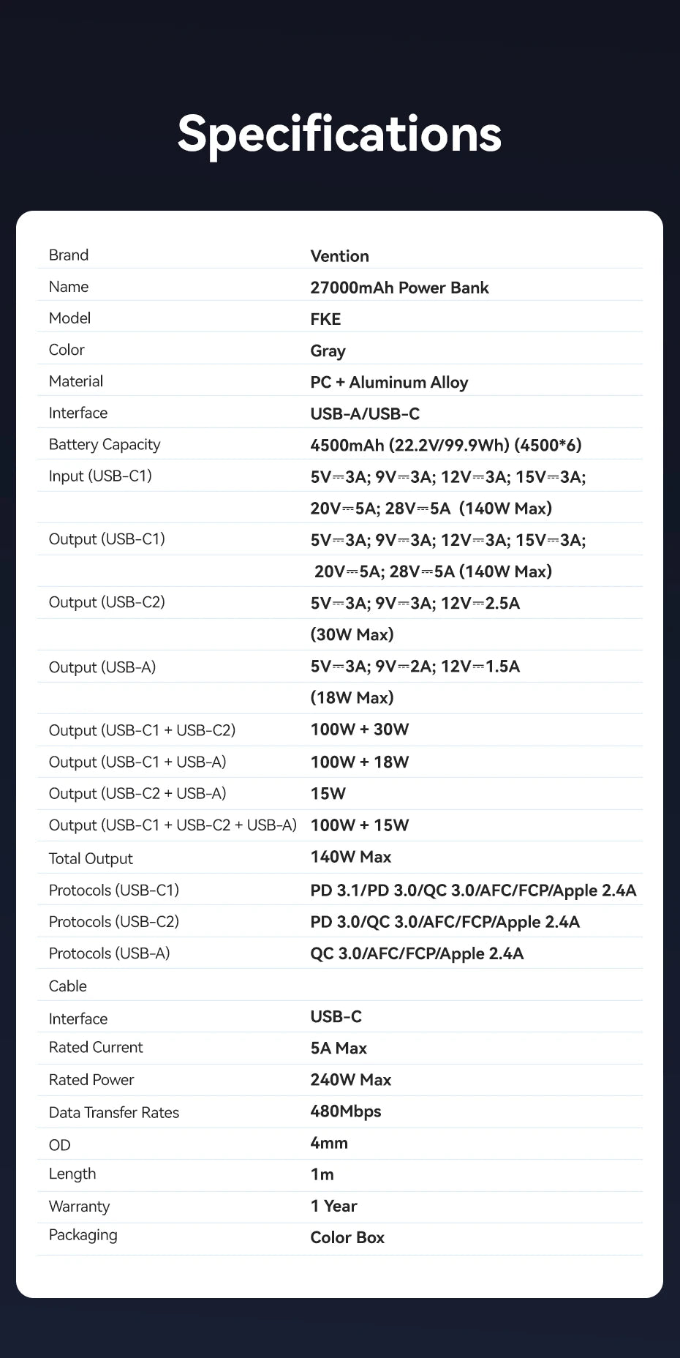Click the Output (USB-C1 + USB-C2 + USB-A) label
Viewport: 680px width, 1358px height.
[x=173, y=825]
